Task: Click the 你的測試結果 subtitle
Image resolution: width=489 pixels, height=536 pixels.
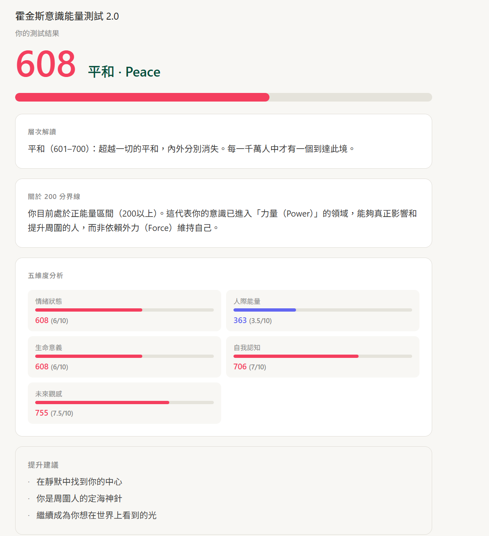Action: click(x=37, y=34)
